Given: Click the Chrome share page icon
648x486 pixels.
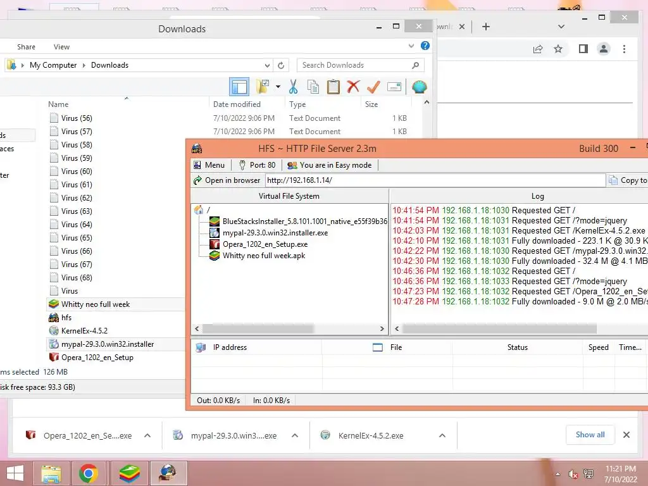Looking at the screenshot, I should pos(538,49).
